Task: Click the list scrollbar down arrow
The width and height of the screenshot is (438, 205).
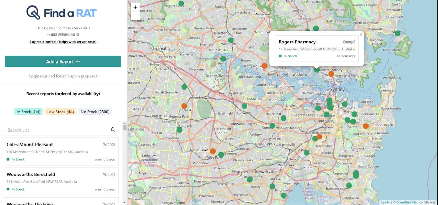Action: [125, 202]
